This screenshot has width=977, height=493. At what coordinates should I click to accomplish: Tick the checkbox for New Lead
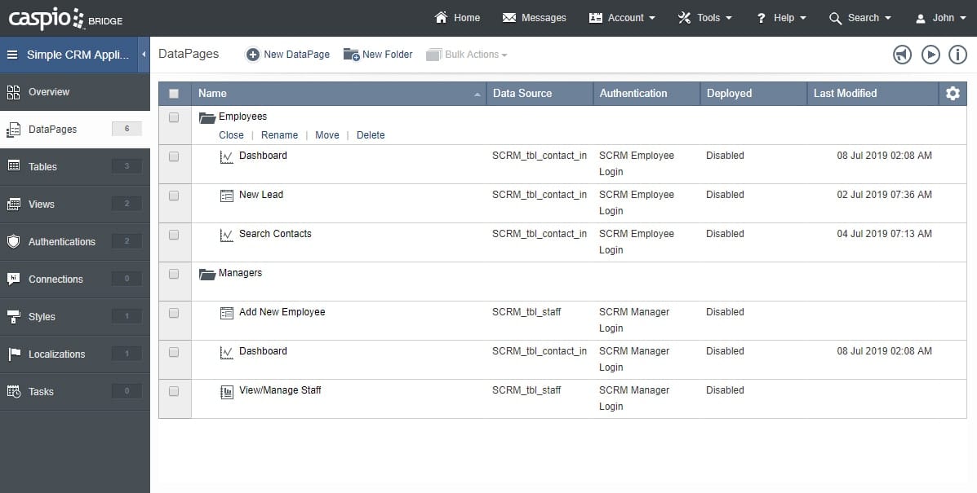click(174, 196)
